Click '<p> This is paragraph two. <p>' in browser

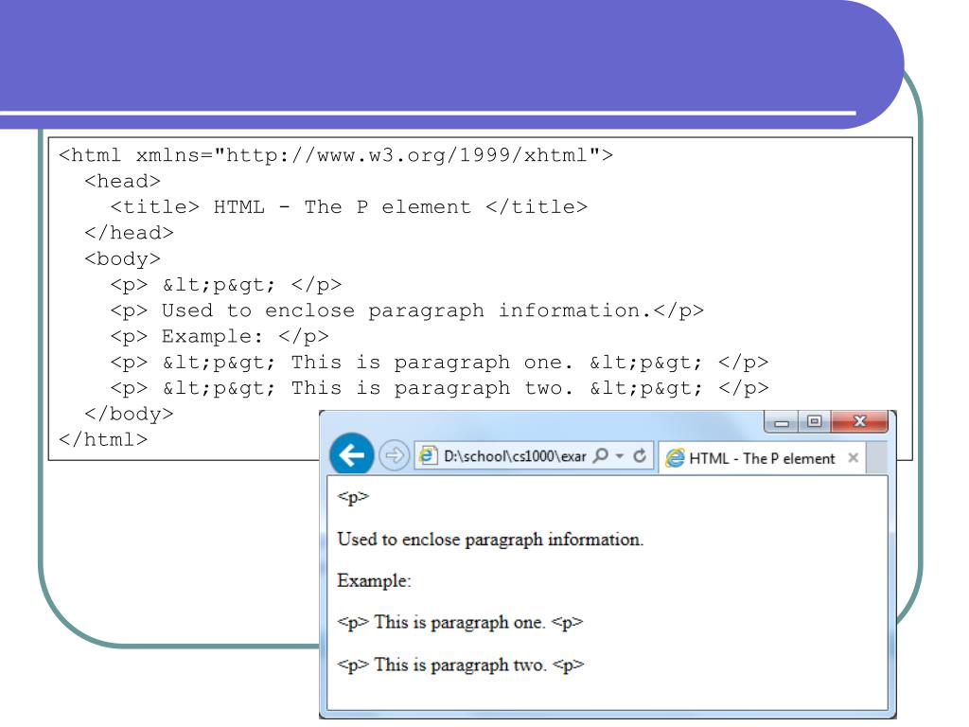pos(461,665)
